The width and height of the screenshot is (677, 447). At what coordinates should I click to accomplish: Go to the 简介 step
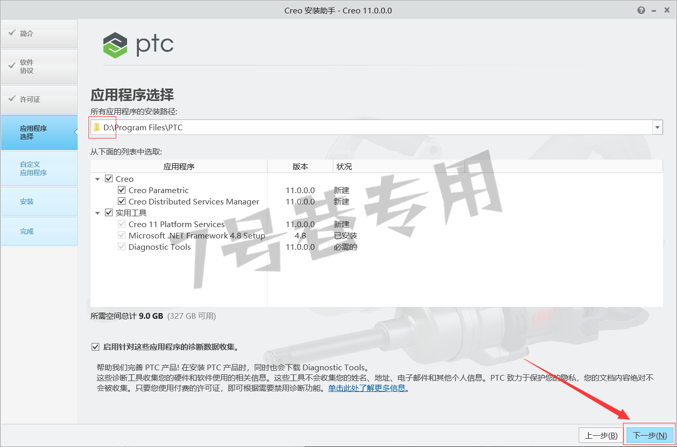[39, 33]
